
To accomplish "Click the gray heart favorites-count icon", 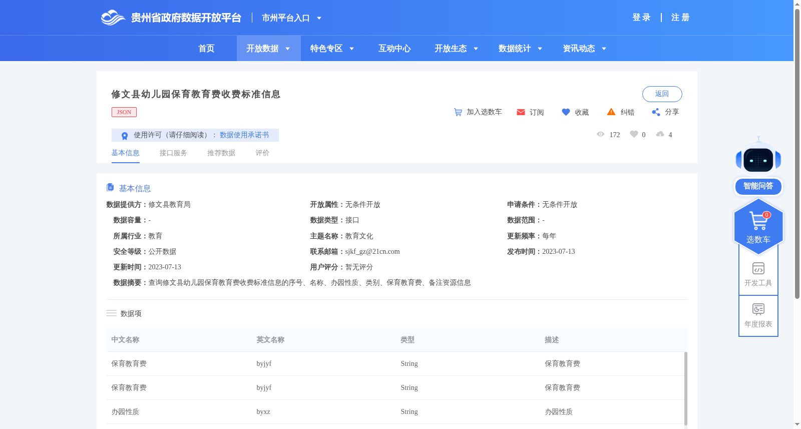I will [634, 134].
